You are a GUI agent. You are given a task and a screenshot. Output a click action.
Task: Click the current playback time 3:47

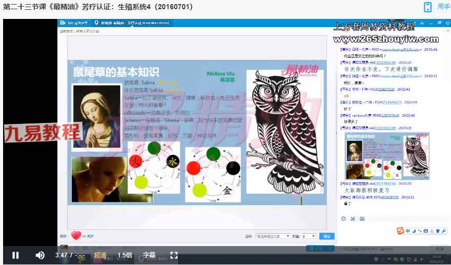(x=61, y=255)
